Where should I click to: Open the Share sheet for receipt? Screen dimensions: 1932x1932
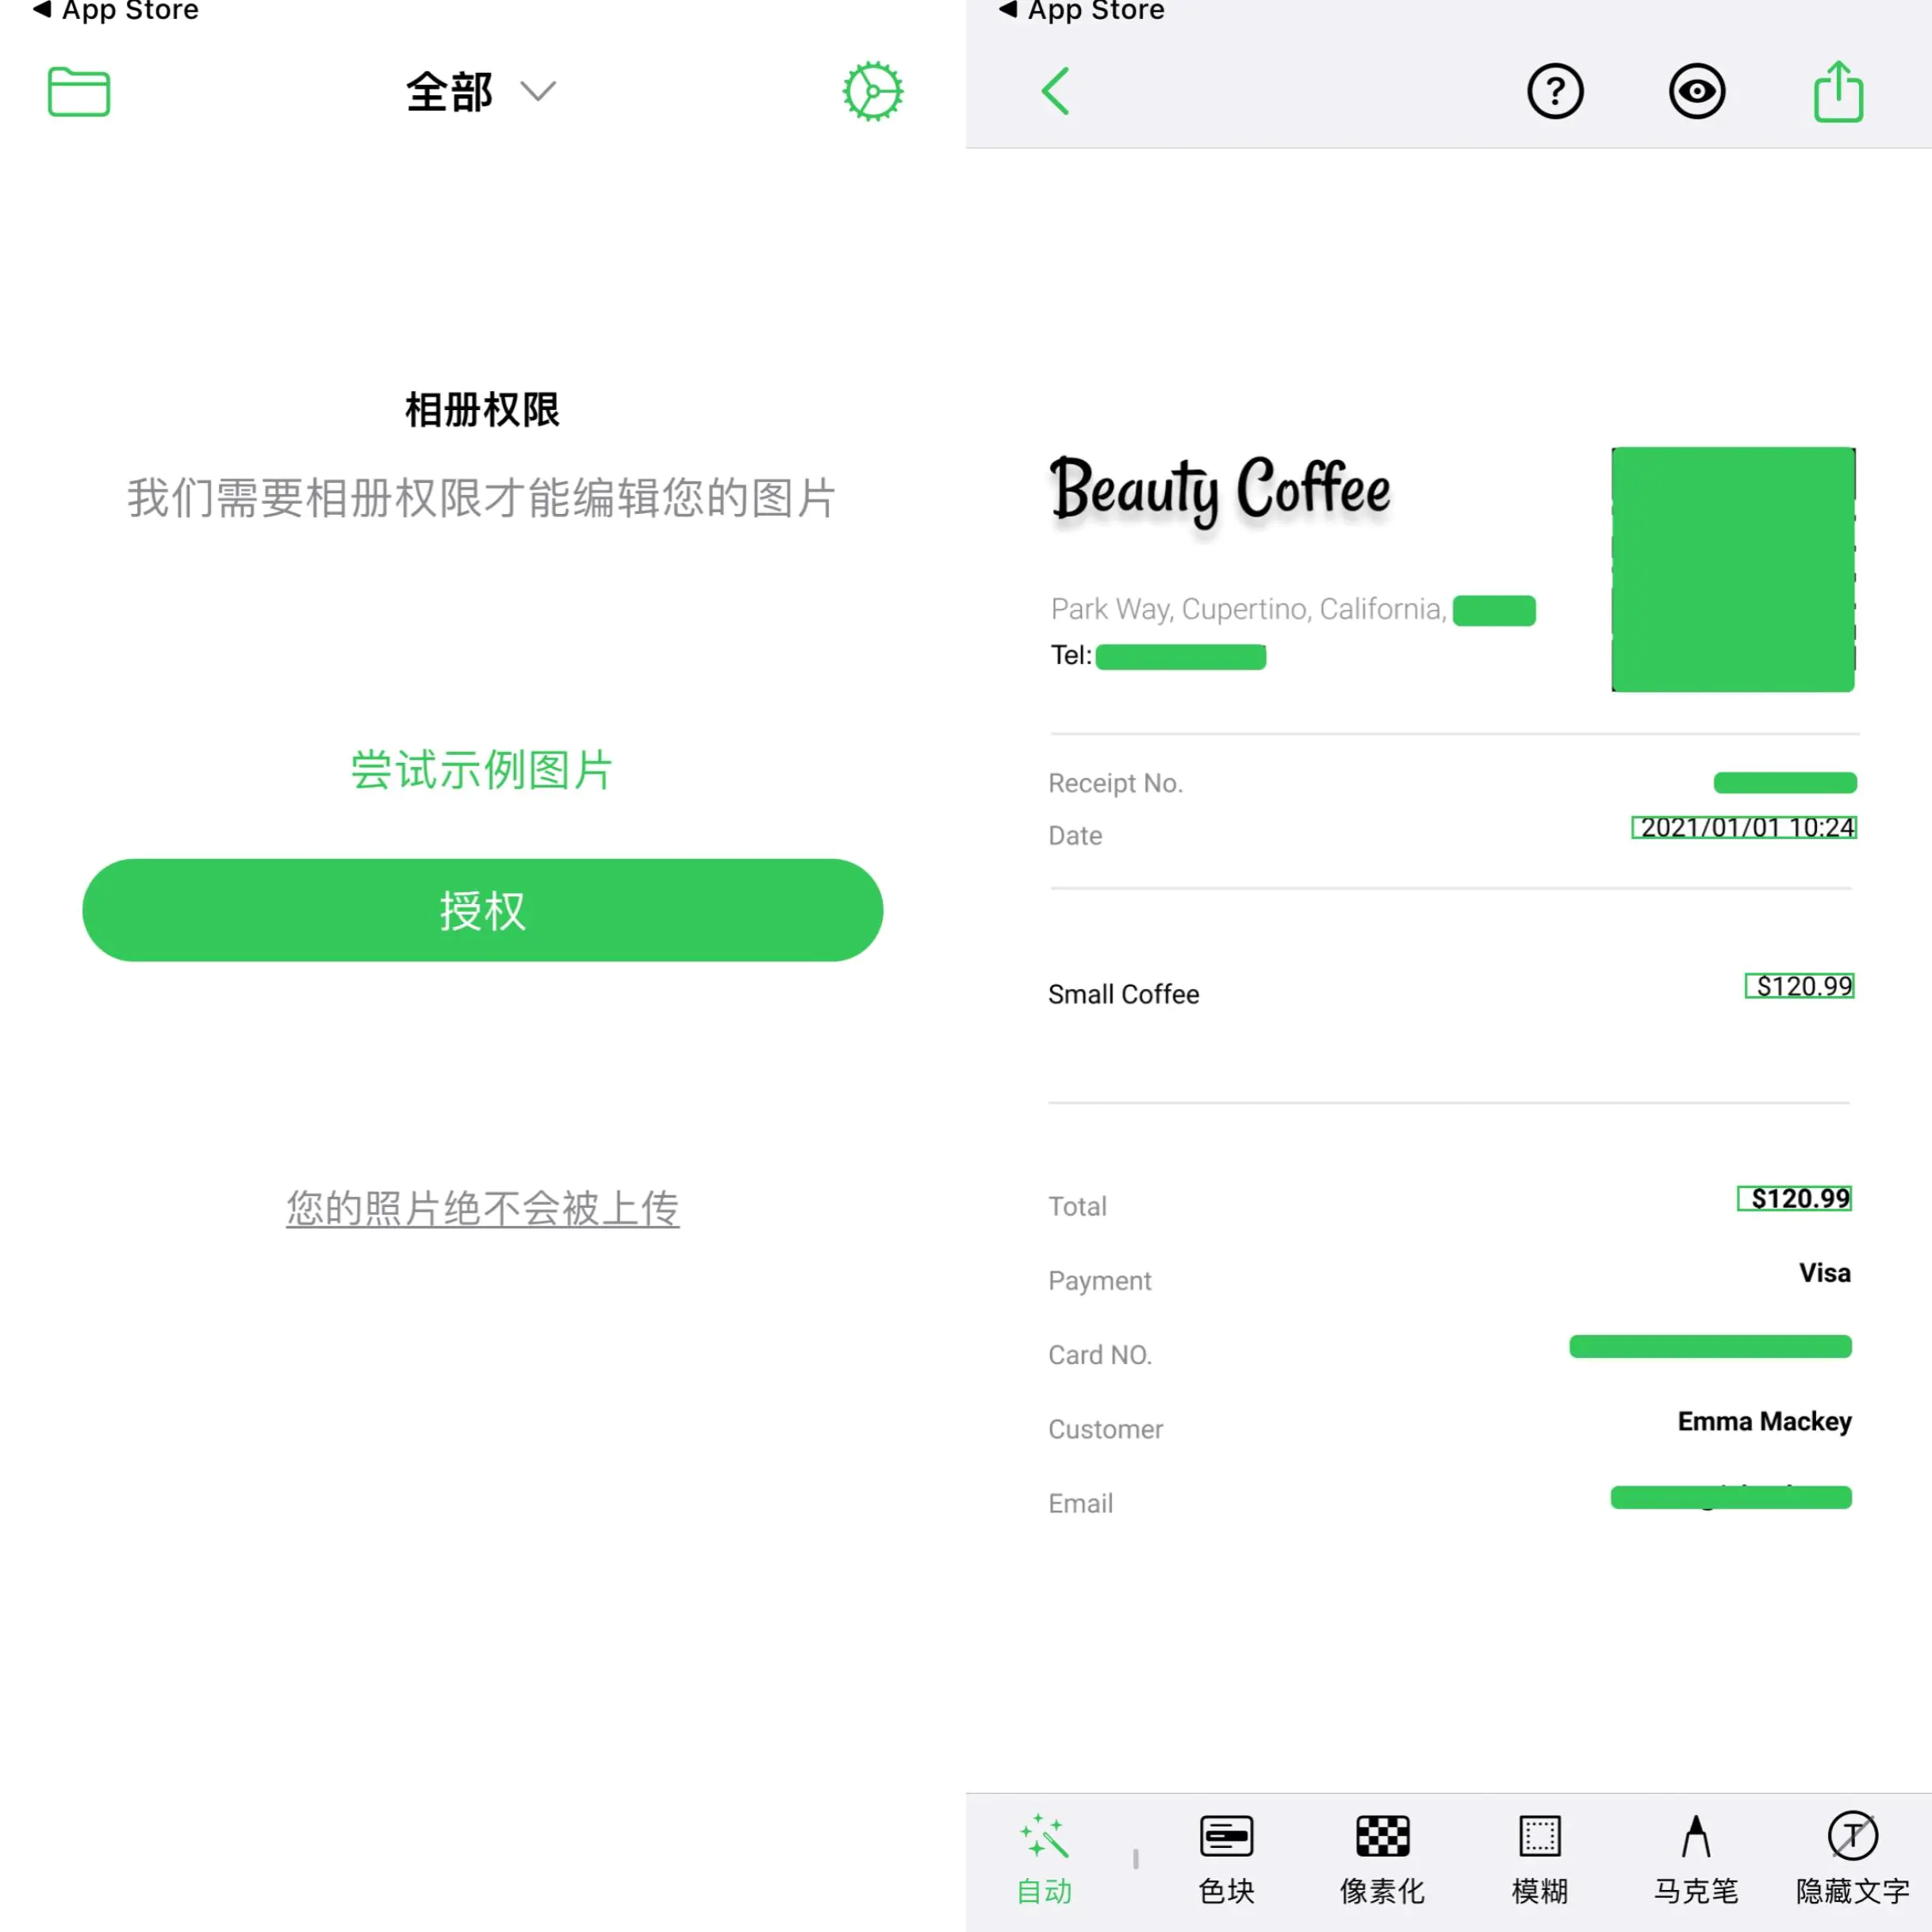click(x=1840, y=92)
